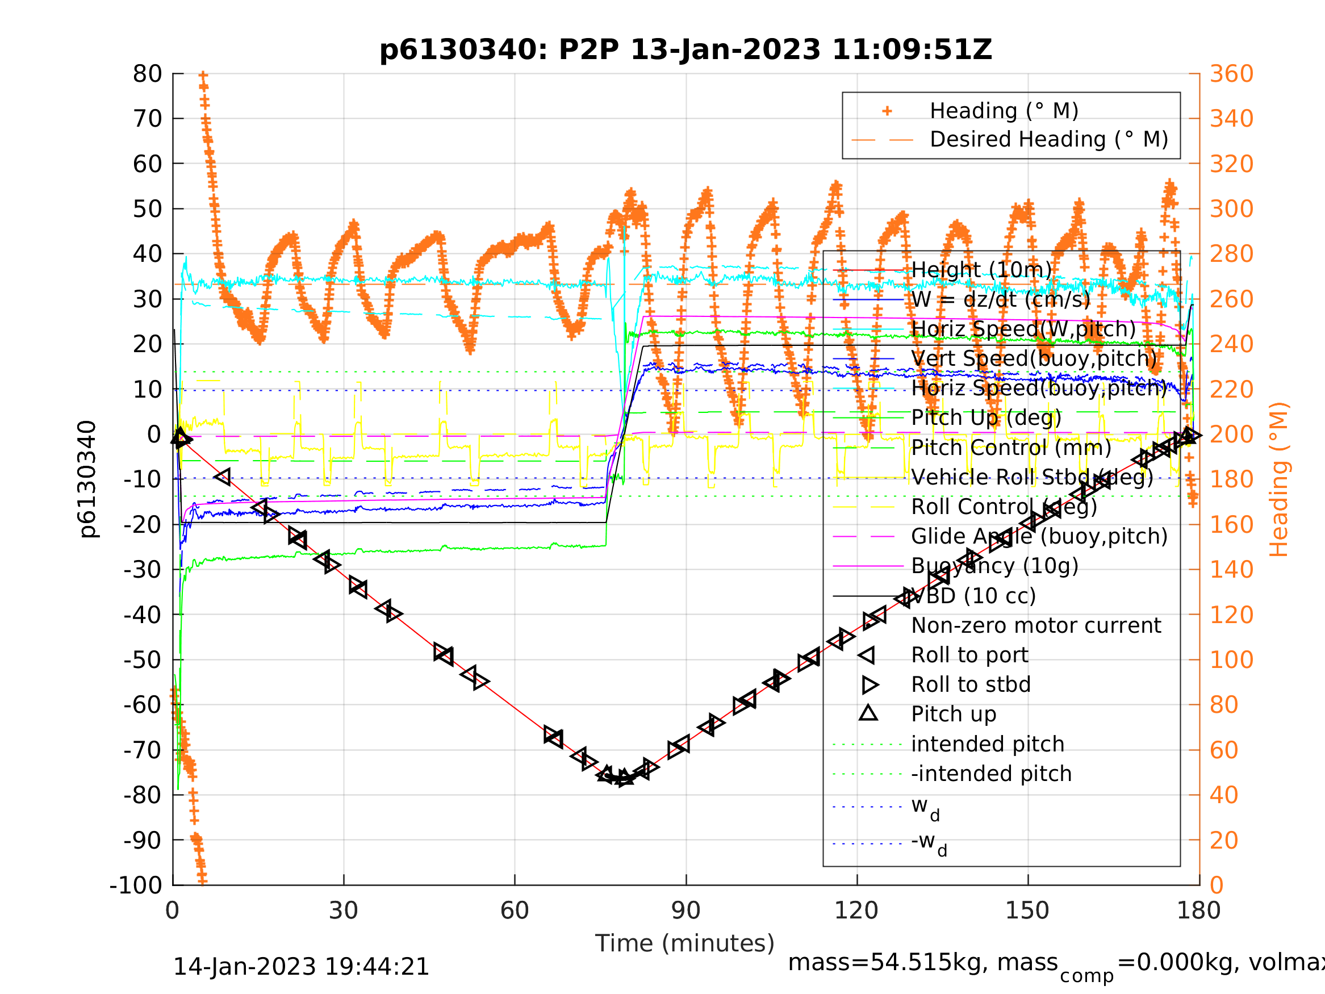
Task: Click the 360 tick on heading axis
Action: click(1231, 74)
